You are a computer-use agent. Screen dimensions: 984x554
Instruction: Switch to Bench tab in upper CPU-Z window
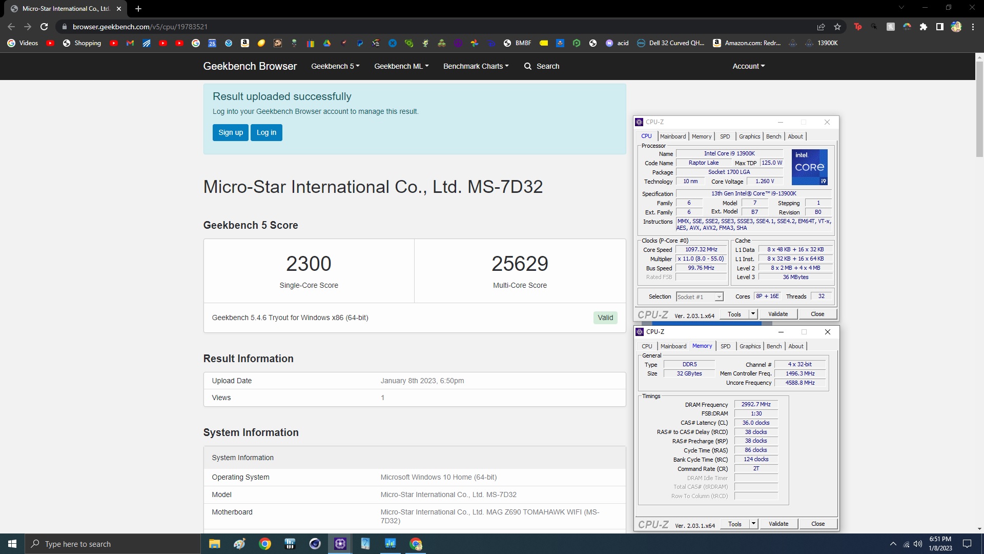click(773, 136)
